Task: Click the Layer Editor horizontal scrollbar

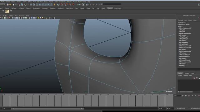Action: pyautogui.click(x=186, y=92)
